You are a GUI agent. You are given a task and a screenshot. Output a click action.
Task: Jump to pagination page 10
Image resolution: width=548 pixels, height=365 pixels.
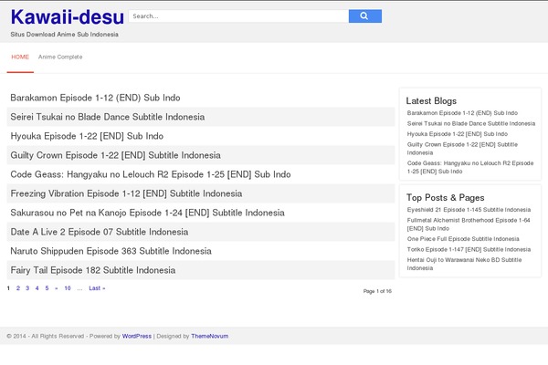pos(68,288)
